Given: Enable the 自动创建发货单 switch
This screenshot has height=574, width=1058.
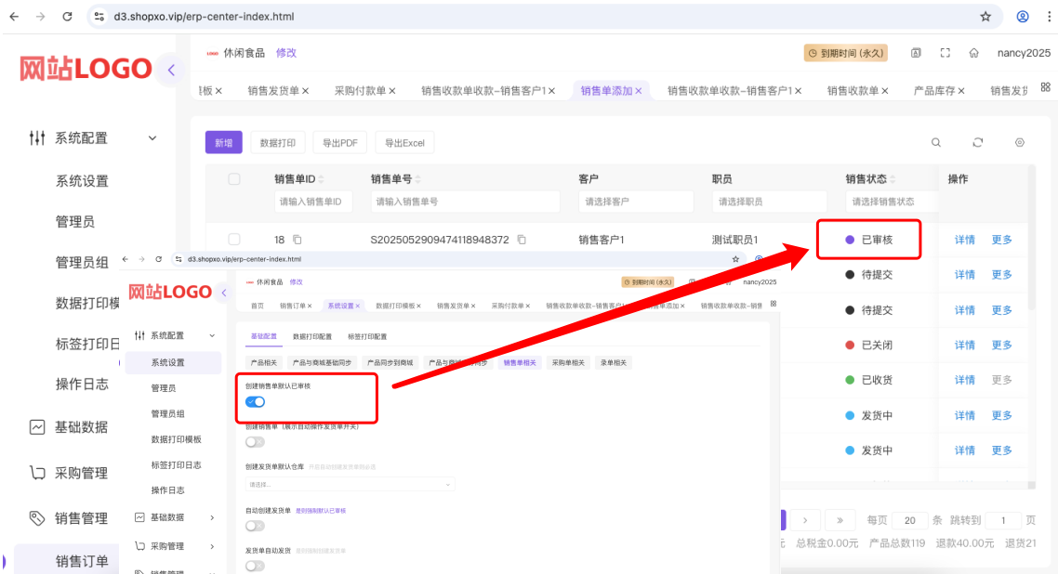Looking at the screenshot, I should click(255, 526).
